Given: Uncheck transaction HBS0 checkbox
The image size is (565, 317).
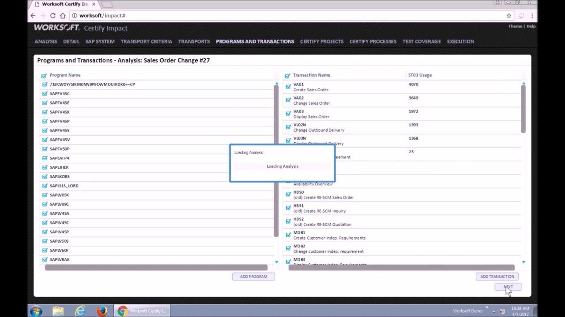Looking at the screenshot, I should click(288, 194).
